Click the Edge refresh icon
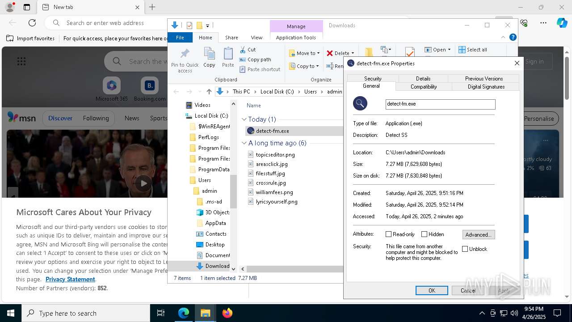This screenshot has width=572, height=322. pyautogui.click(x=32, y=23)
